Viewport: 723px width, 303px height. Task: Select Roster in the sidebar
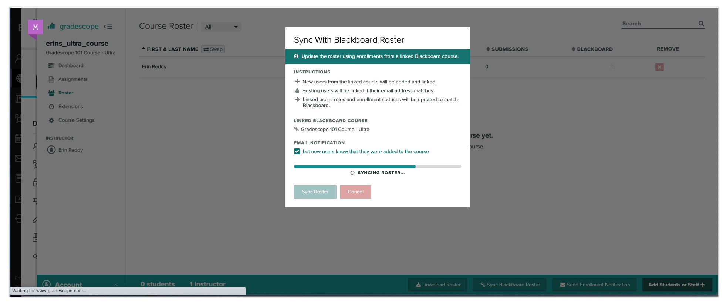[66, 93]
